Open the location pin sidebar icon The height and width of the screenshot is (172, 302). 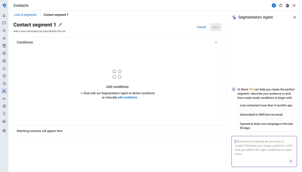tap(4, 31)
